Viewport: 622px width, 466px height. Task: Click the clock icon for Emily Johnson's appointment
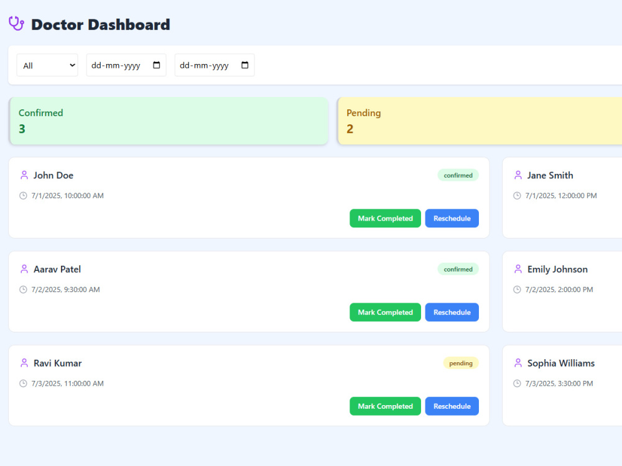point(517,290)
